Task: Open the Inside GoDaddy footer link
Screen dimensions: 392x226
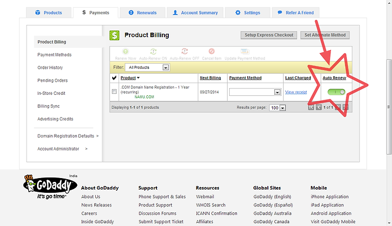Action: [x=97, y=222]
